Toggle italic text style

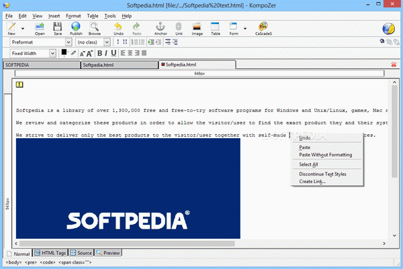(x=106, y=53)
